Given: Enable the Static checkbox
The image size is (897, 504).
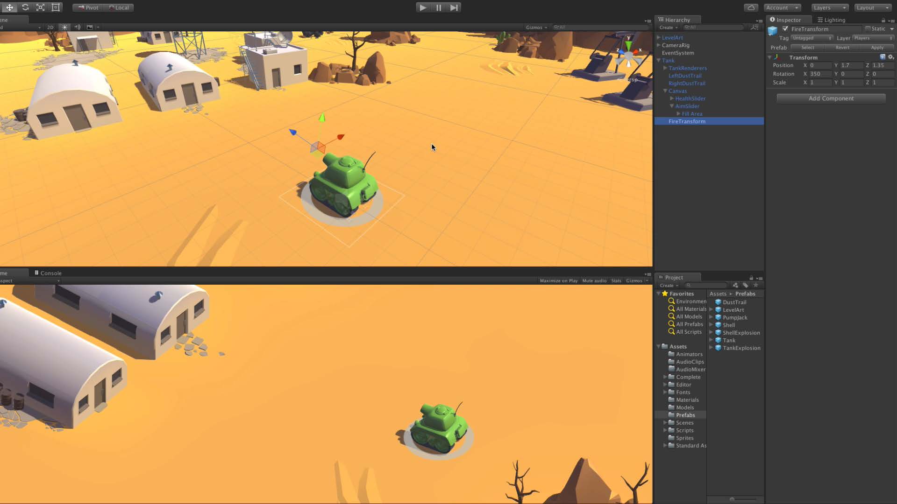Looking at the screenshot, I should pos(868,29).
